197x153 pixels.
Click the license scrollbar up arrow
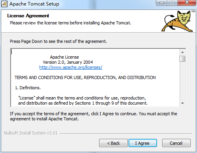click(183, 52)
